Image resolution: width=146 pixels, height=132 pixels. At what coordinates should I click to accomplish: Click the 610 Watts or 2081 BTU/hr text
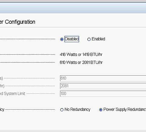(x=81, y=63)
